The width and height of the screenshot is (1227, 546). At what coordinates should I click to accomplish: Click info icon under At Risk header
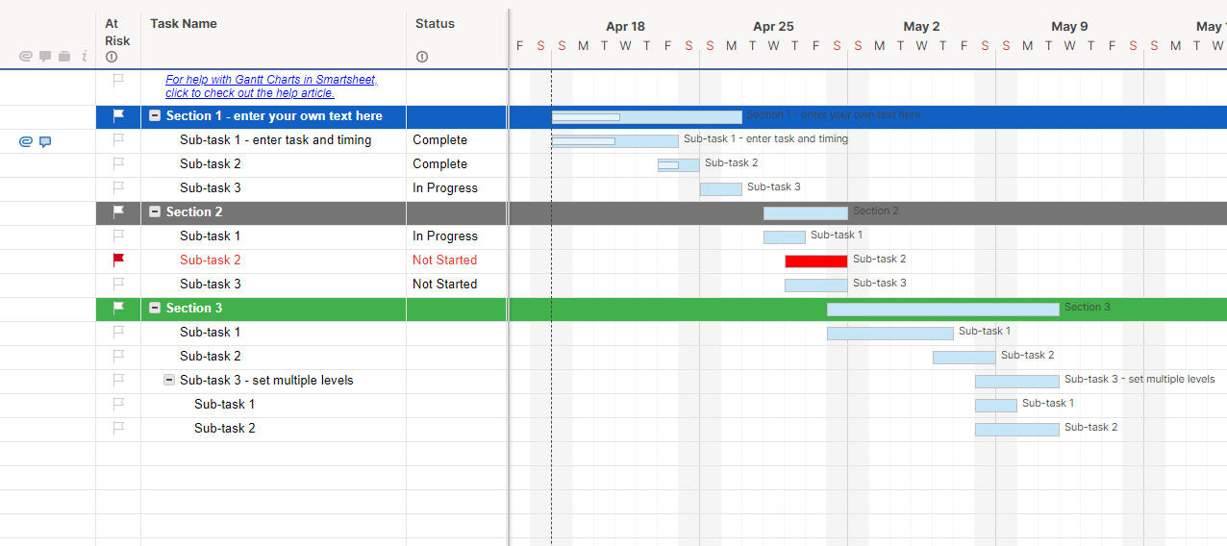(x=112, y=57)
